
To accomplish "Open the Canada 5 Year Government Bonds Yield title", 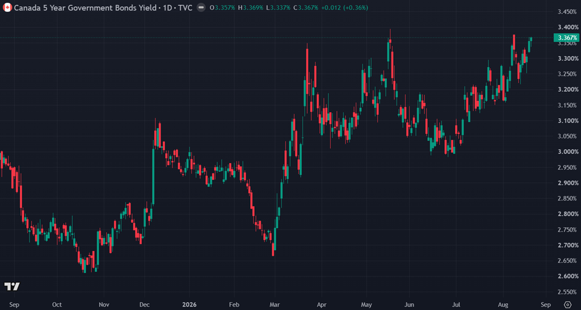I will click(x=85, y=7).
